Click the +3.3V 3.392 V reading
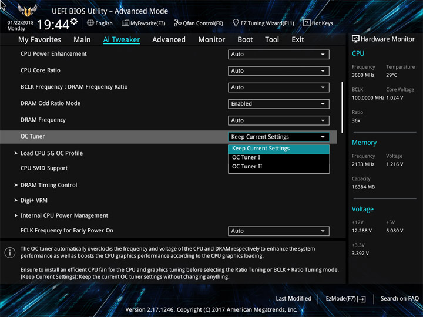Viewport: 423px width, 317px height. pos(360,254)
